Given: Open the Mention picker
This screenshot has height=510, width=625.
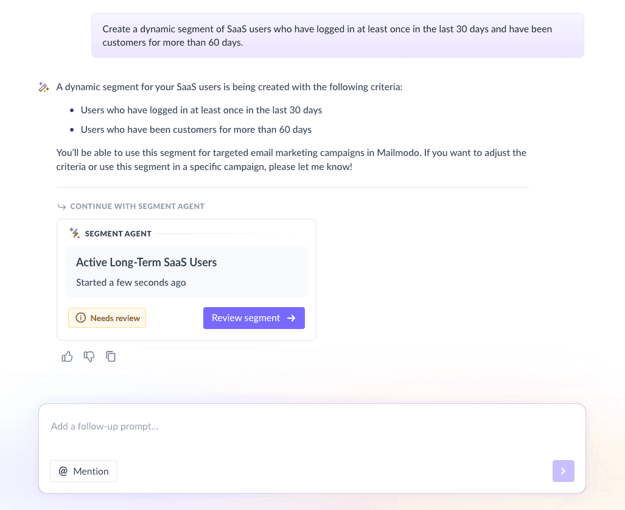Looking at the screenshot, I should coord(83,470).
